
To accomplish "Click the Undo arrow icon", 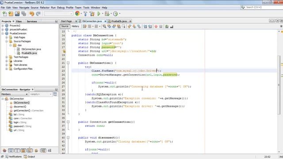I will [x=32, y=14].
